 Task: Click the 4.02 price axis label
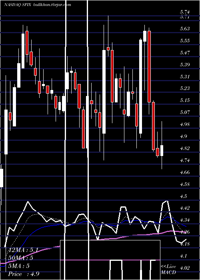[x=185, y=268]
